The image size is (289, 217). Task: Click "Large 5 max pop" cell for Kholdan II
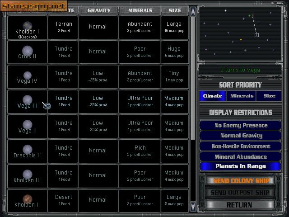pyautogui.click(x=174, y=201)
